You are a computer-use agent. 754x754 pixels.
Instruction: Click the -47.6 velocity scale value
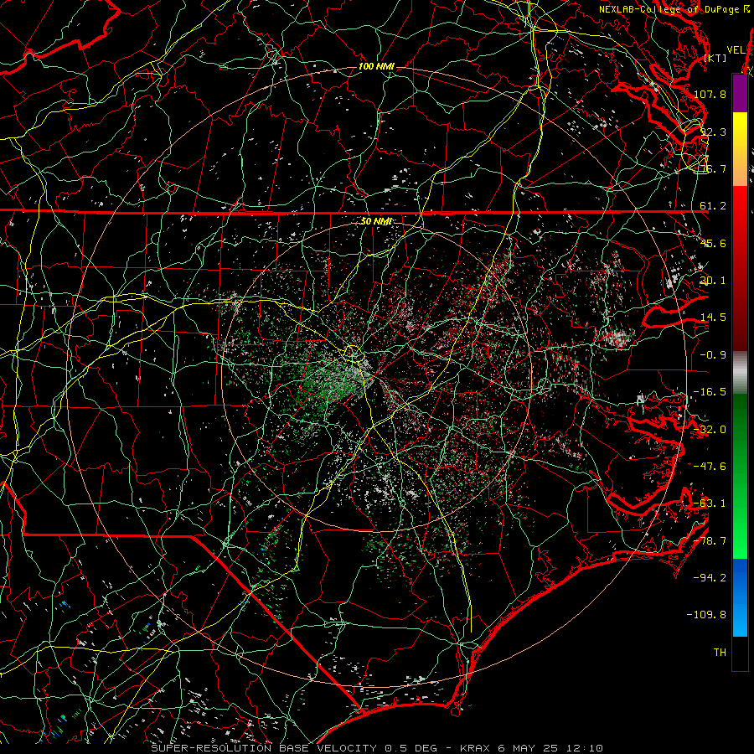click(x=710, y=467)
